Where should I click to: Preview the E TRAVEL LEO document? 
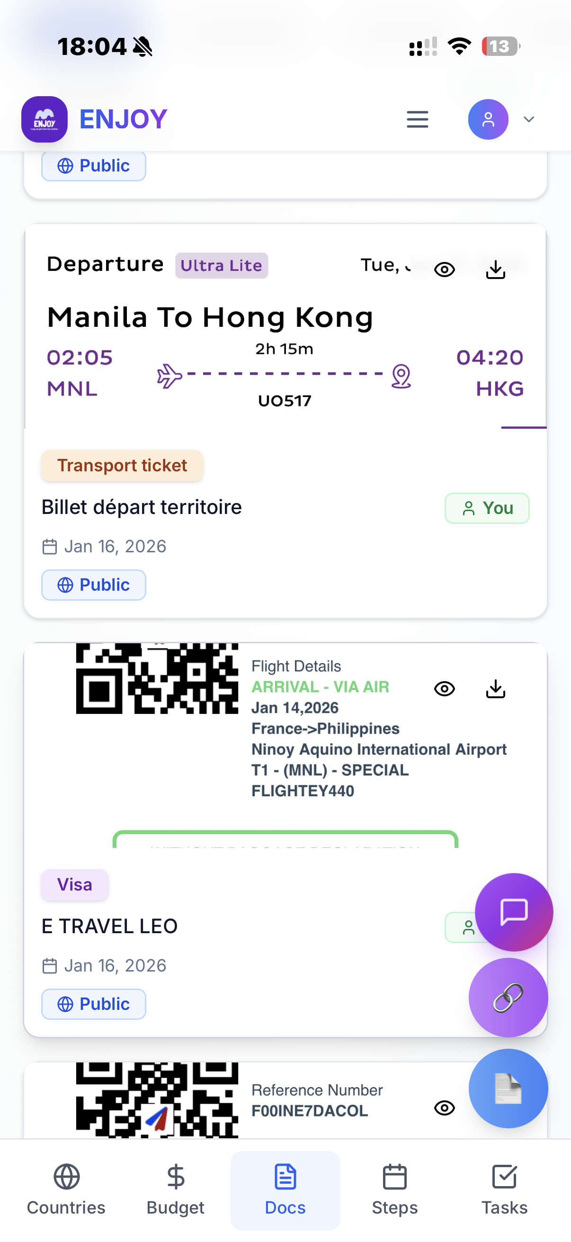[444, 689]
